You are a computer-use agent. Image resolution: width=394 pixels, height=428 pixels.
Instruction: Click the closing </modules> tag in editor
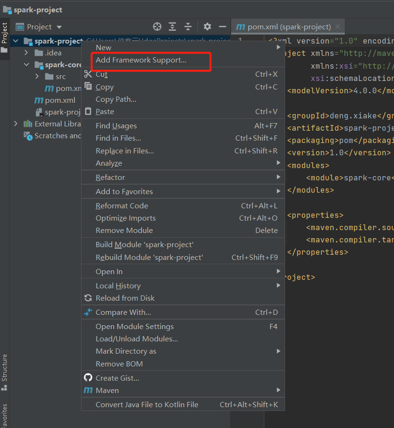pyautogui.click(x=311, y=190)
